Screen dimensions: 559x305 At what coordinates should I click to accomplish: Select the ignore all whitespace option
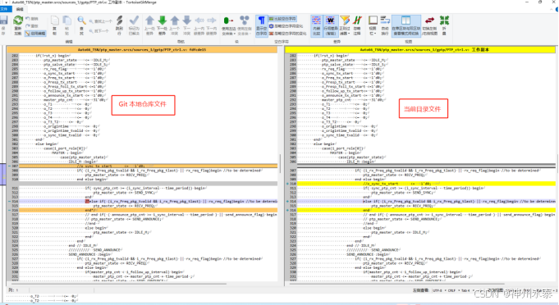point(287,33)
